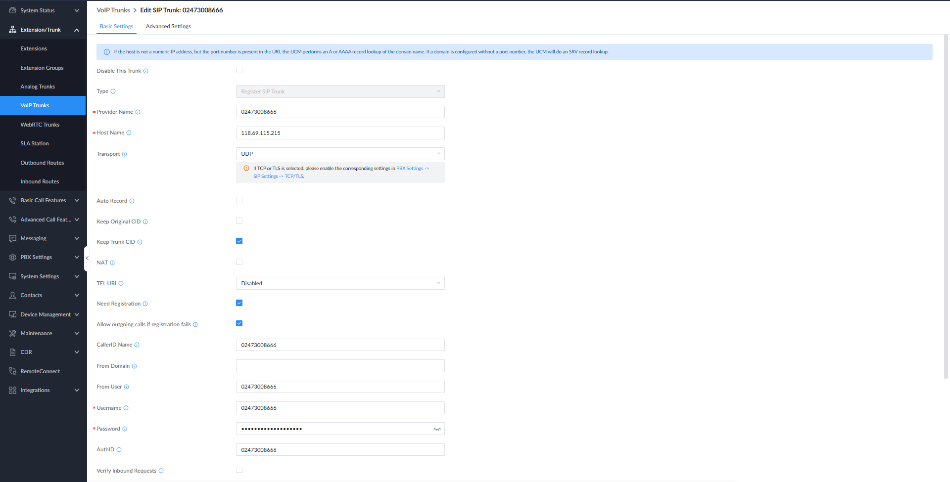Click the empty From Domain field
The height and width of the screenshot is (482, 950).
pos(340,366)
